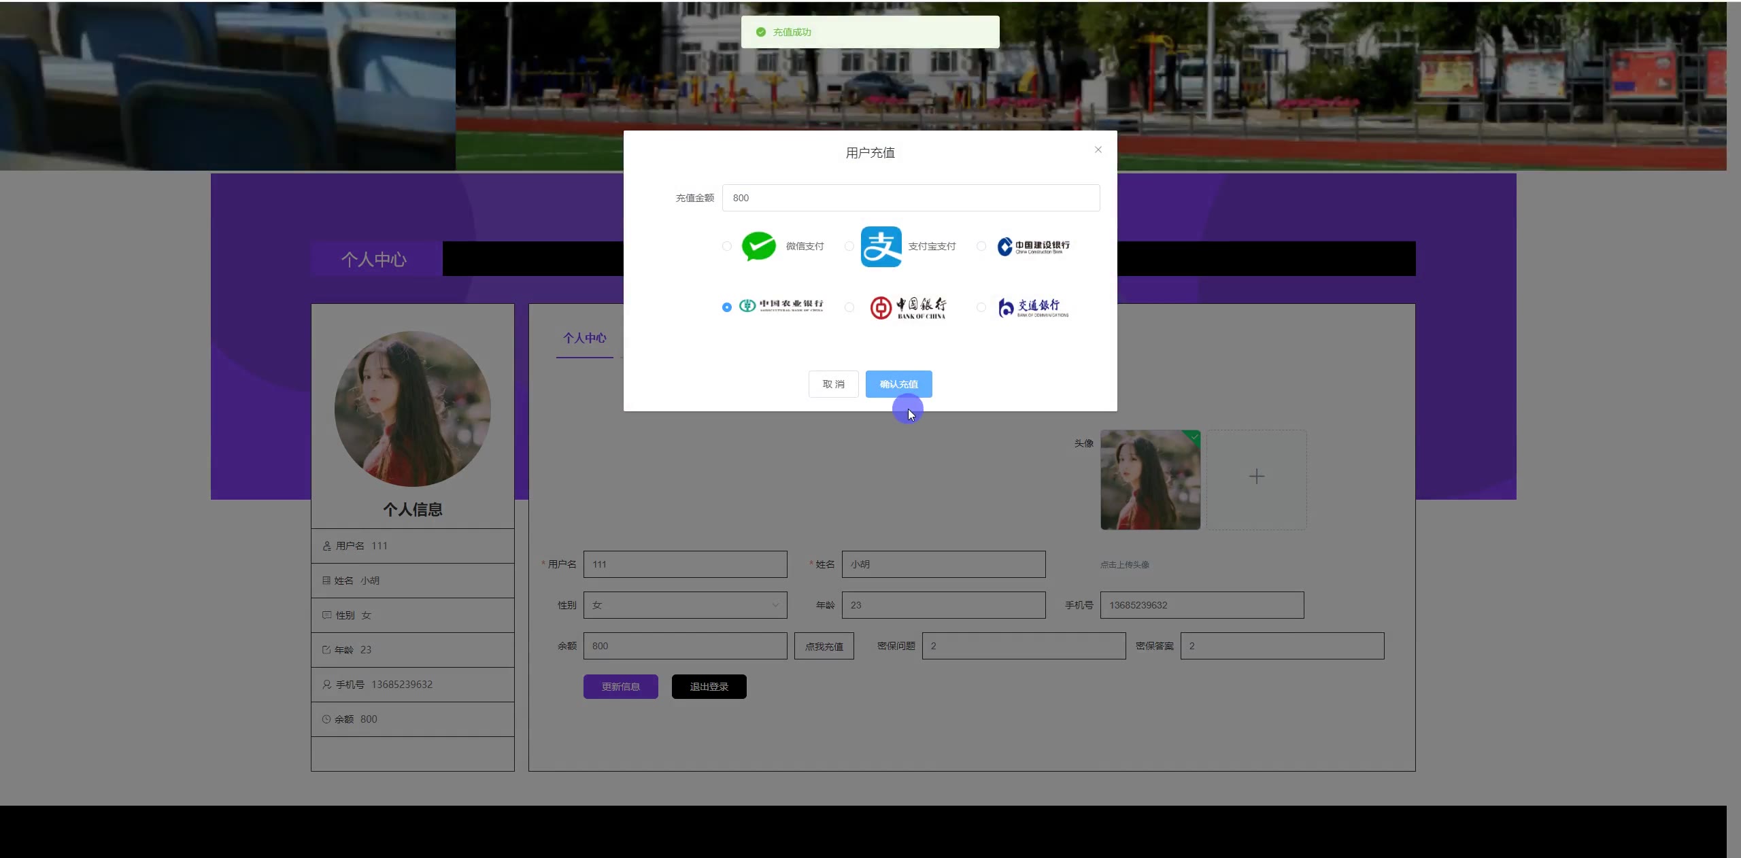Viewport: 1741px width, 858px height.
Task: Click the 退出登录 button
Action: [709, 687]
